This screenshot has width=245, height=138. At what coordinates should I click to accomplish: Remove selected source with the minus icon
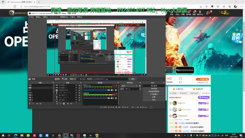(x=60, y=104)
